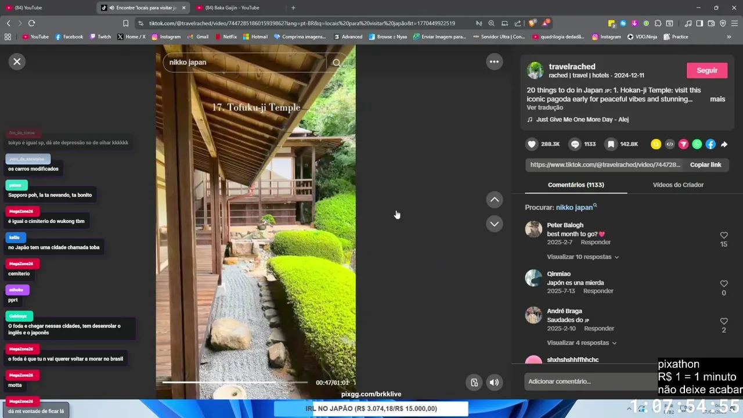Open the Twitch bookmark
This screenshot has width=743, height=418.
tap(100, 37)
